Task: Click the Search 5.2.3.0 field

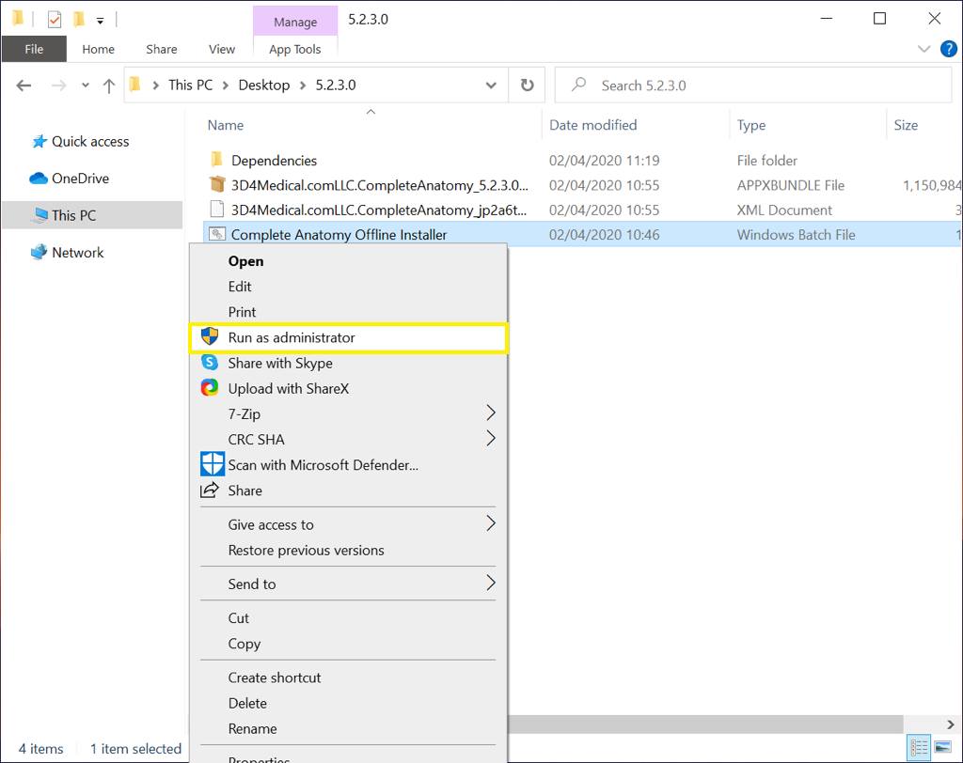Action: point(753,86)
